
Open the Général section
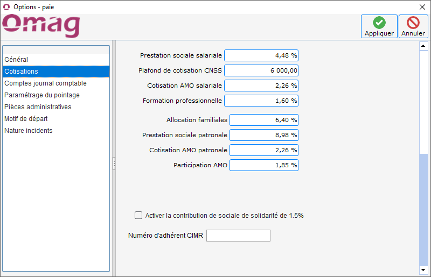[x=16, y=60]
